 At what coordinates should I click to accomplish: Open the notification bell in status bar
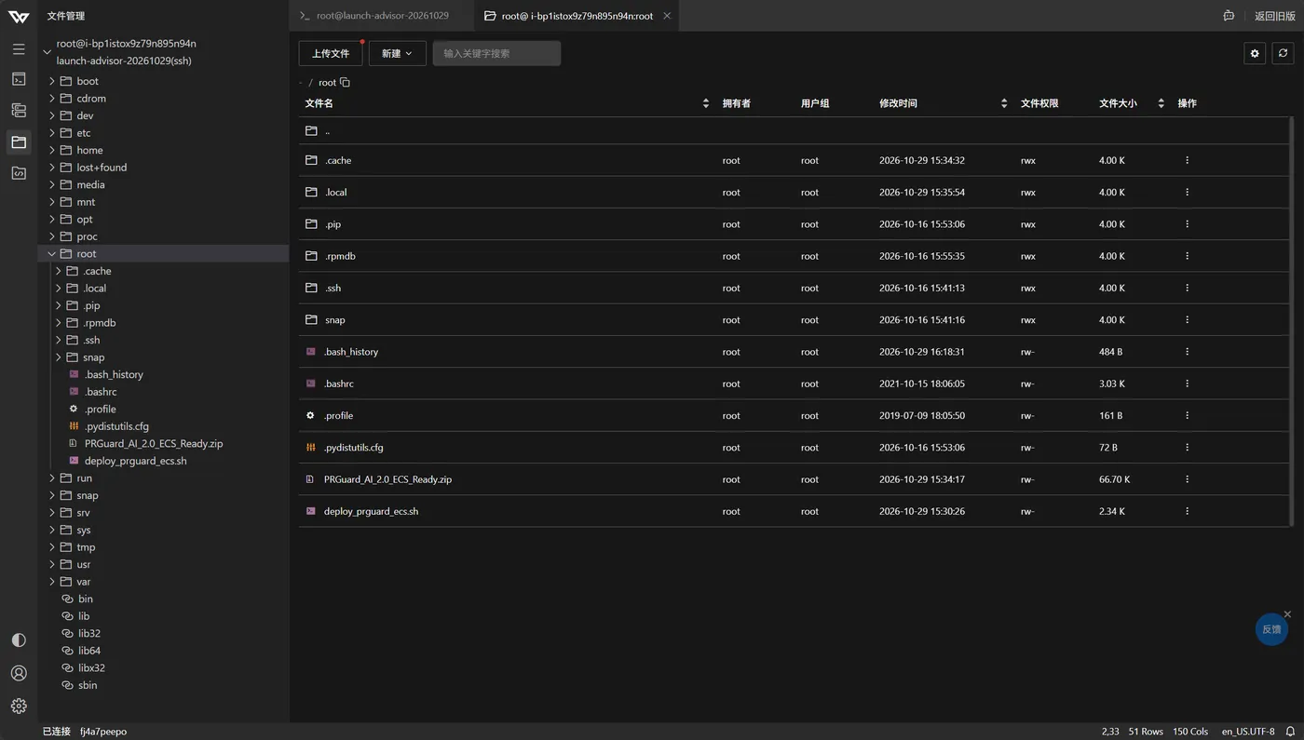[x=1290, y=731]
